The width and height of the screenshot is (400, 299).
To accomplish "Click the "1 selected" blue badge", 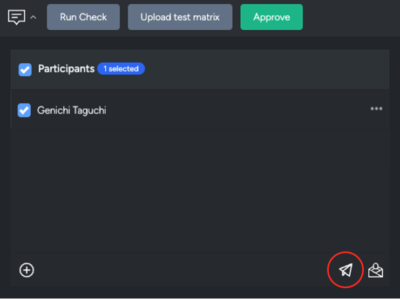I will pos(121,69).
